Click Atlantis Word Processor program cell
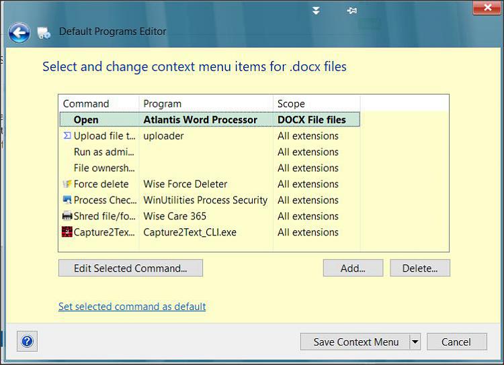504x365 pixels. coord(200,119)
